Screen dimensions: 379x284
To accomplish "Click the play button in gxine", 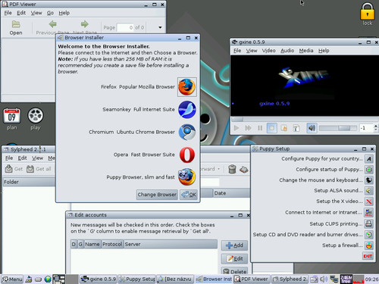I will tap(236, 128).
